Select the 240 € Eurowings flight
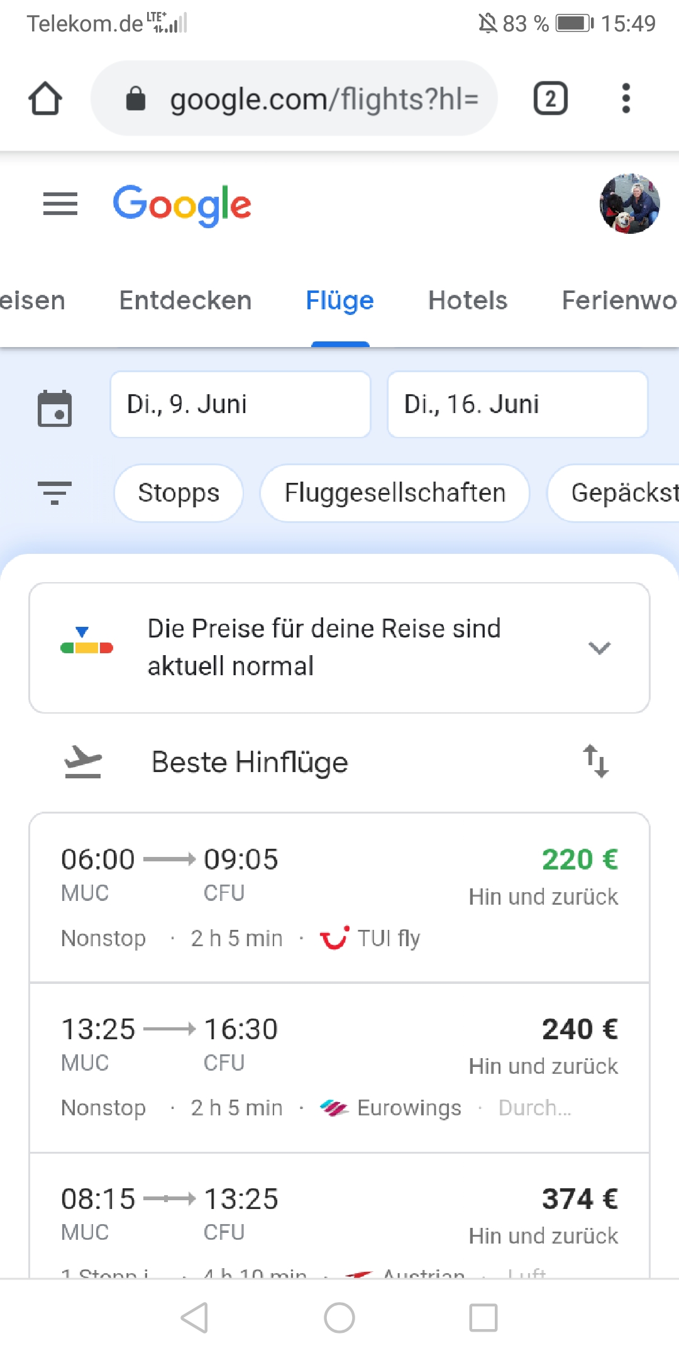The width and height of the screenshot is (679, 1358). [x=339, y=1068]
